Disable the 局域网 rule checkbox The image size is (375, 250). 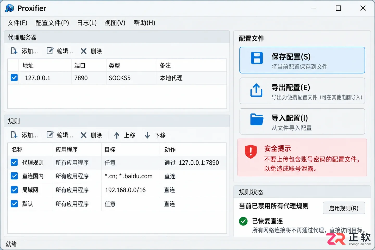14,190
